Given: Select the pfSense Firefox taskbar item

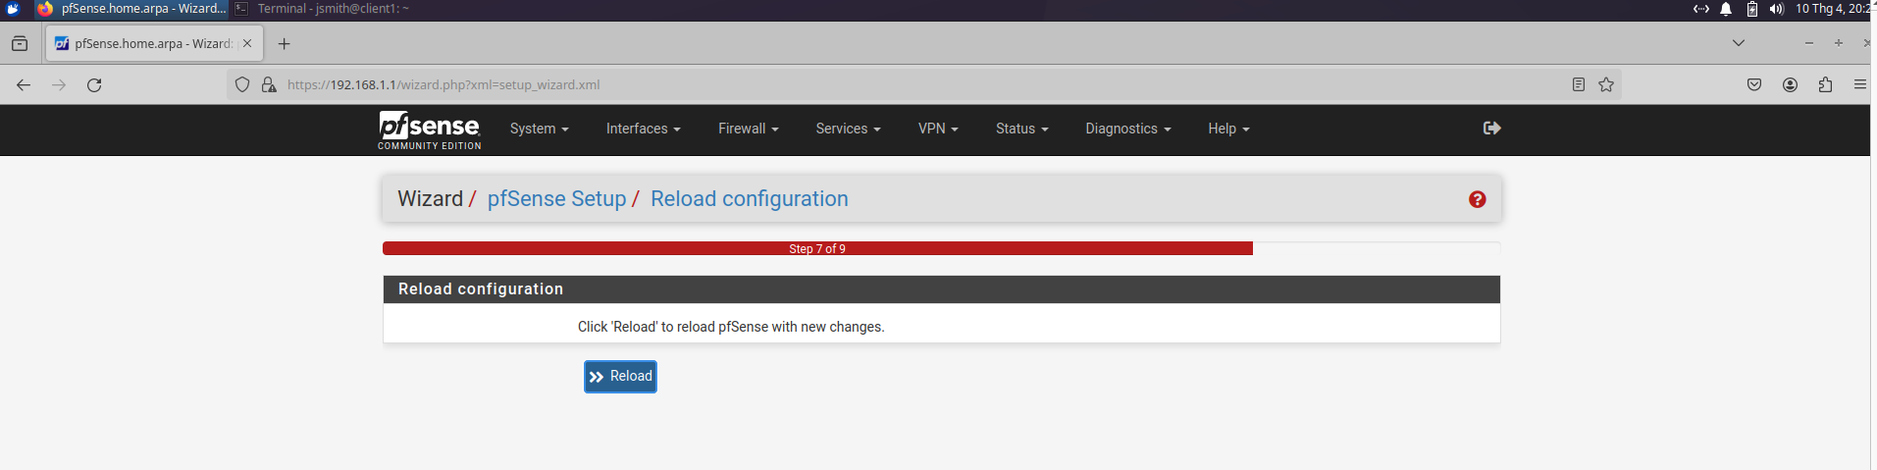Looking at the screenshot, I should (x=131, y=9).
